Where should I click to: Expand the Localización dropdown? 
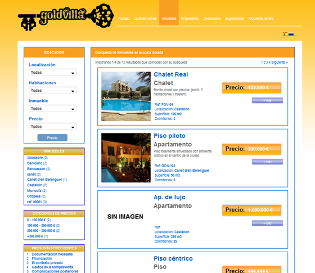click(52, 73)
